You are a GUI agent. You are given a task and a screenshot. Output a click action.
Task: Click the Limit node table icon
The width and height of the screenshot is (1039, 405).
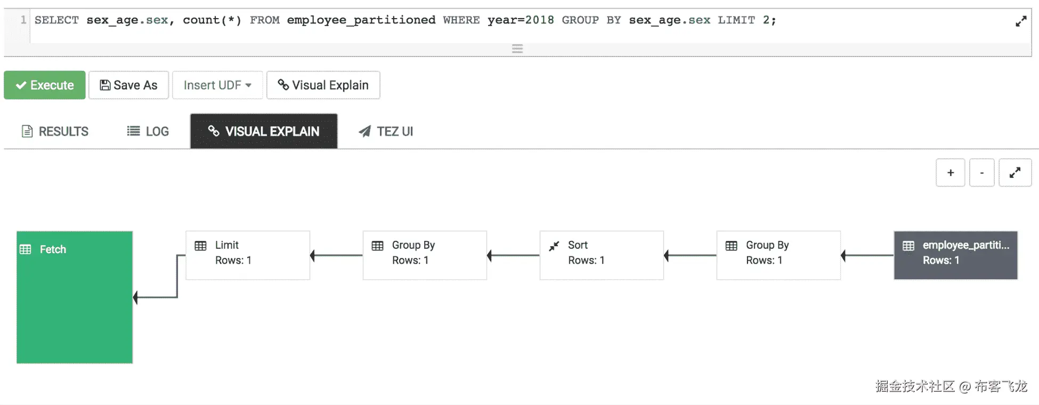click(x=200, y=246)
